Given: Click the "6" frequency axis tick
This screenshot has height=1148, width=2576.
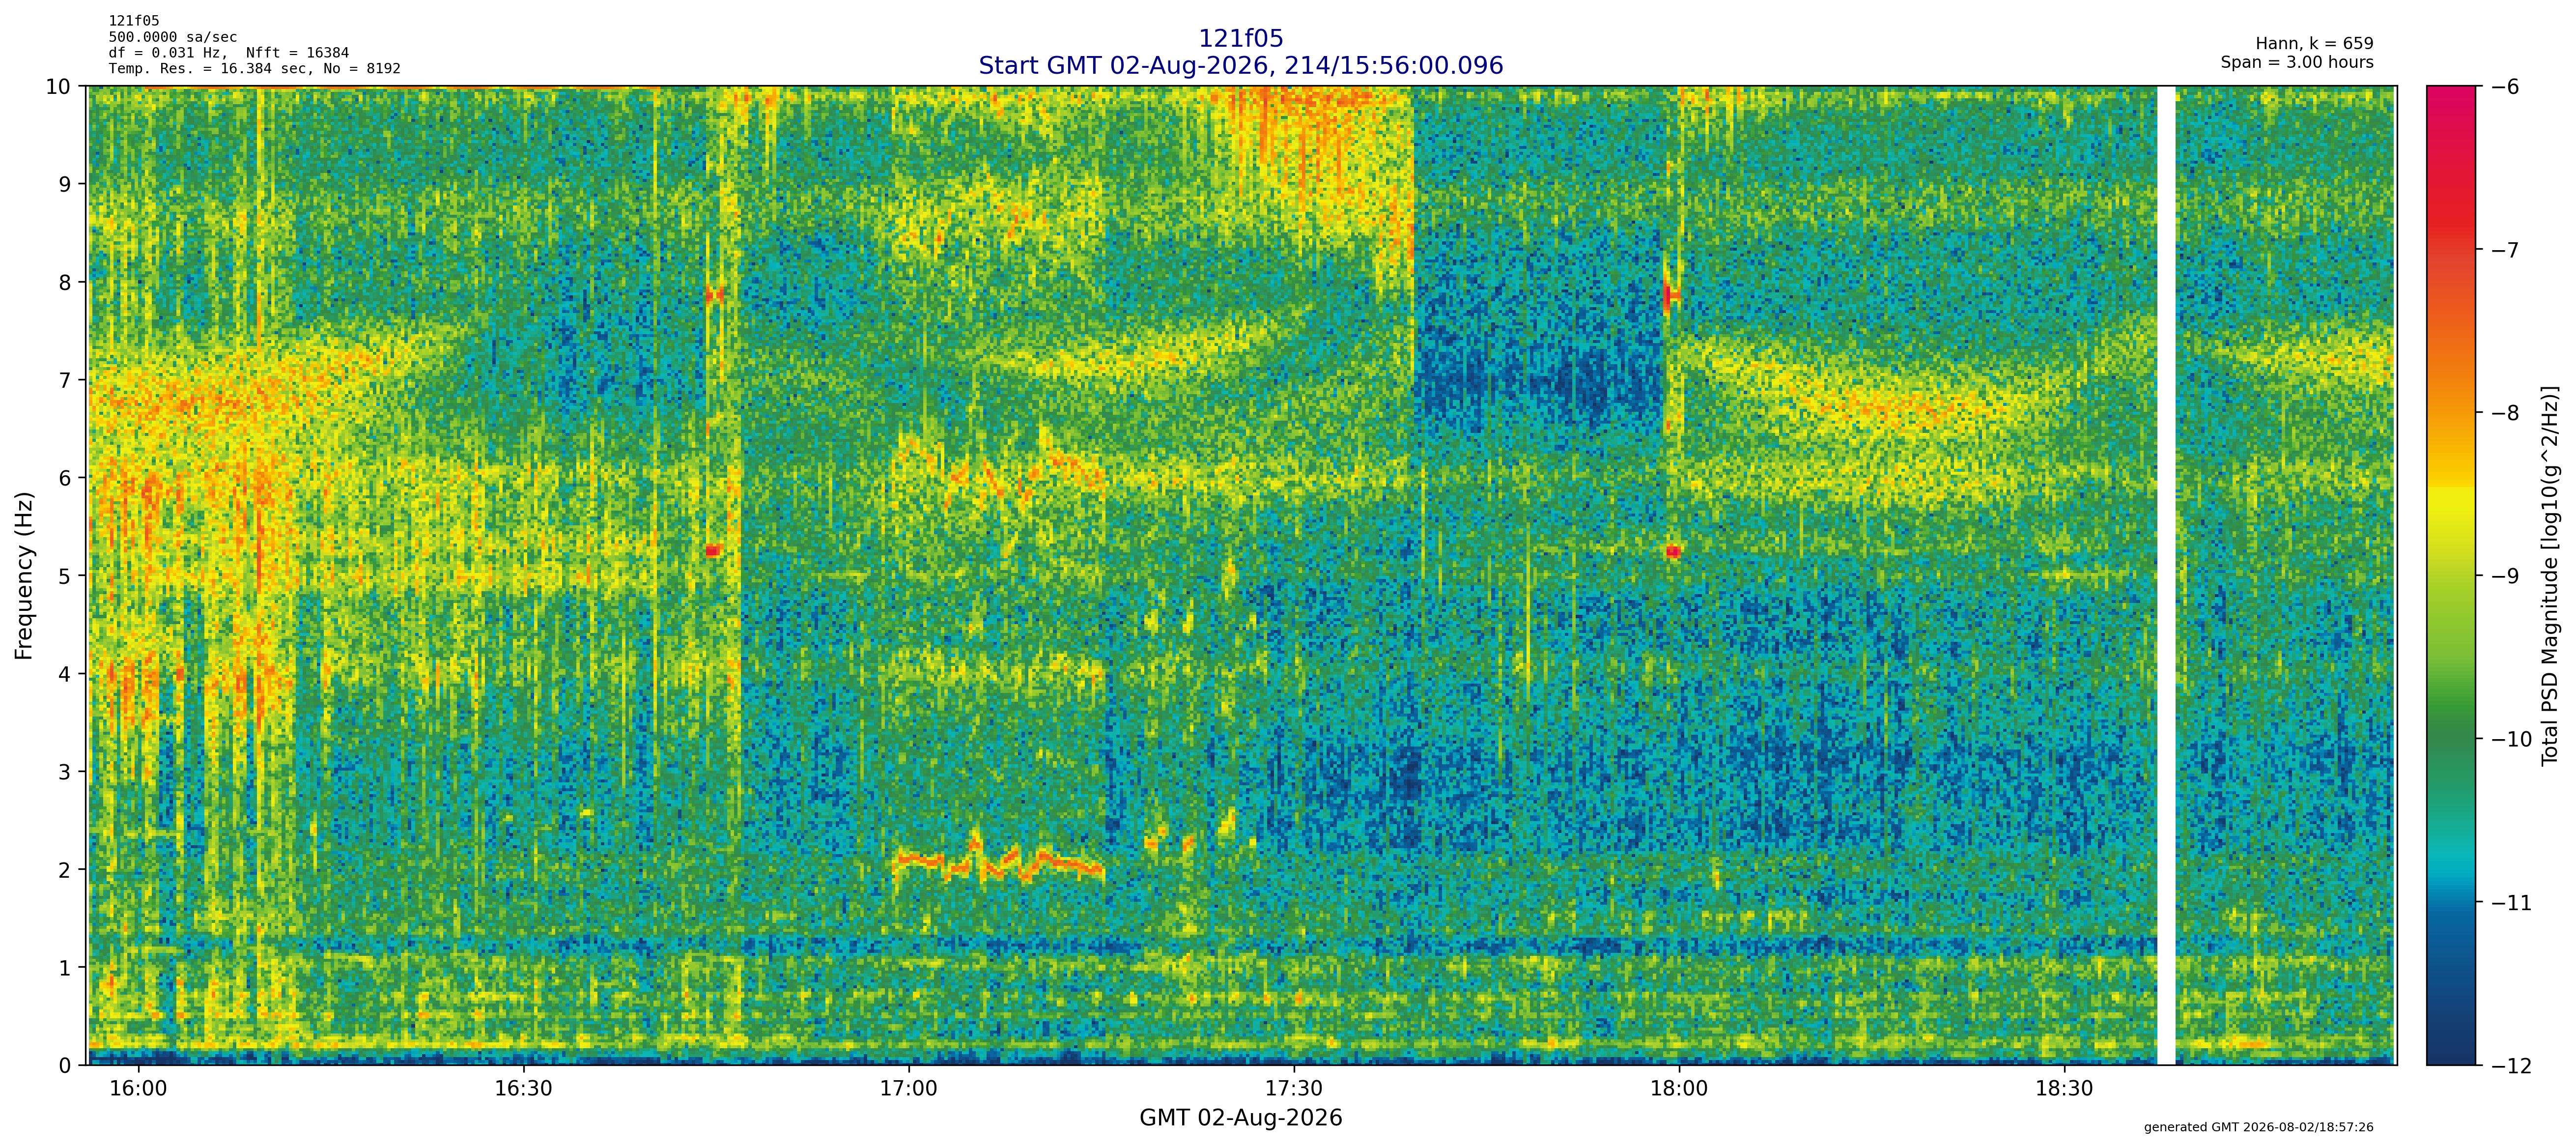Looking at the screenshot, I should point(66,478).
